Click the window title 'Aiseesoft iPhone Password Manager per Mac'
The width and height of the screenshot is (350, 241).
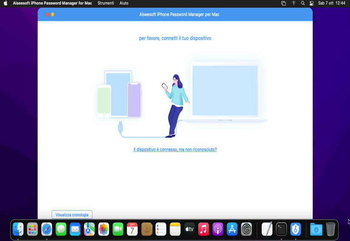[x=179, y=14]
